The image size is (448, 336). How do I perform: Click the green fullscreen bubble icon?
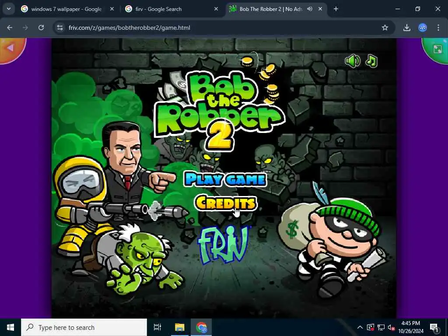point(436,49)
